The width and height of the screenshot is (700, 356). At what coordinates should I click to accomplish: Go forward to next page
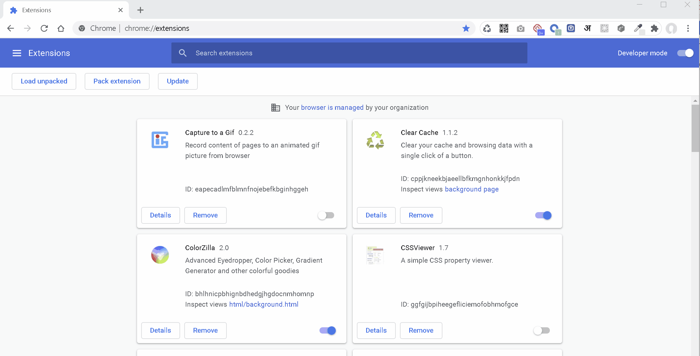point(28,28)
